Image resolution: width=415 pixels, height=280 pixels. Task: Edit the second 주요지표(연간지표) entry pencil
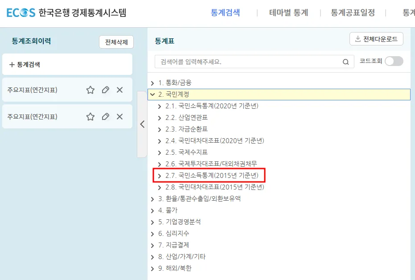click(x=105, y=117)
